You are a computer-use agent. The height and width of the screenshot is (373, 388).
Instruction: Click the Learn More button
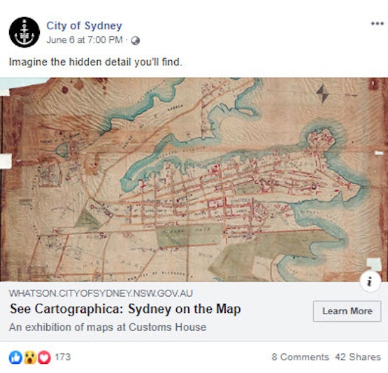347,311
